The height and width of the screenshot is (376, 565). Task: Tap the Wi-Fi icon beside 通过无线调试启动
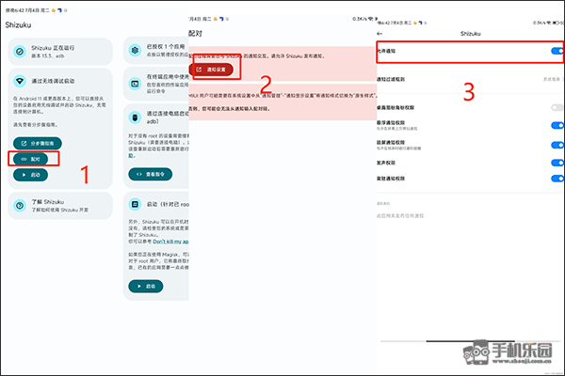(20, 81)
